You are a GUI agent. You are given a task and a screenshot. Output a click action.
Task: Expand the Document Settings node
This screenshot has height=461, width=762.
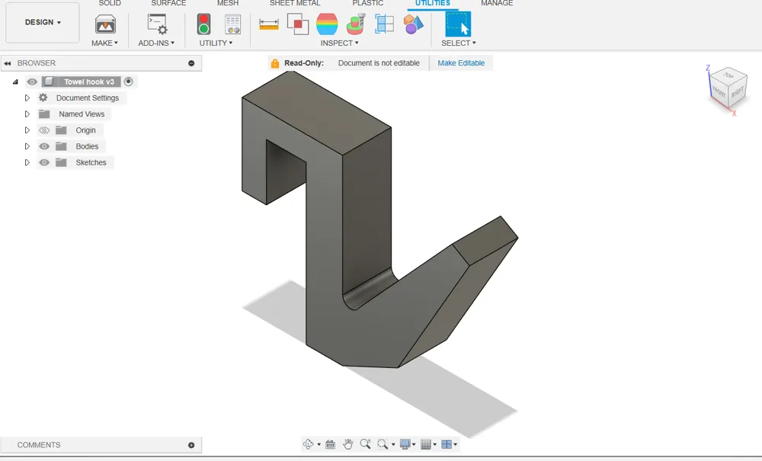[27, 98]
